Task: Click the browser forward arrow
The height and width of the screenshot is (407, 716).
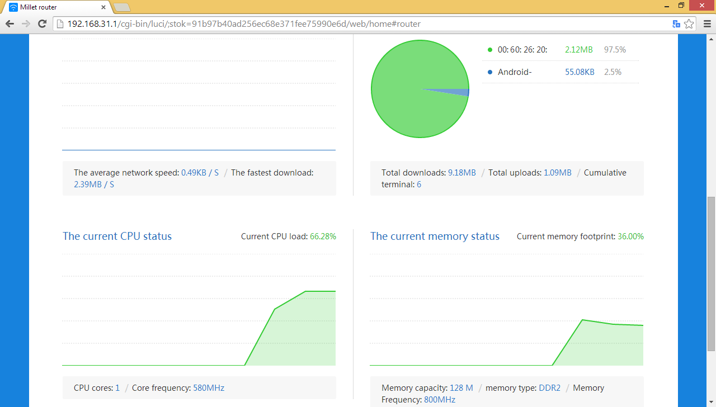Action: [26, 23]
